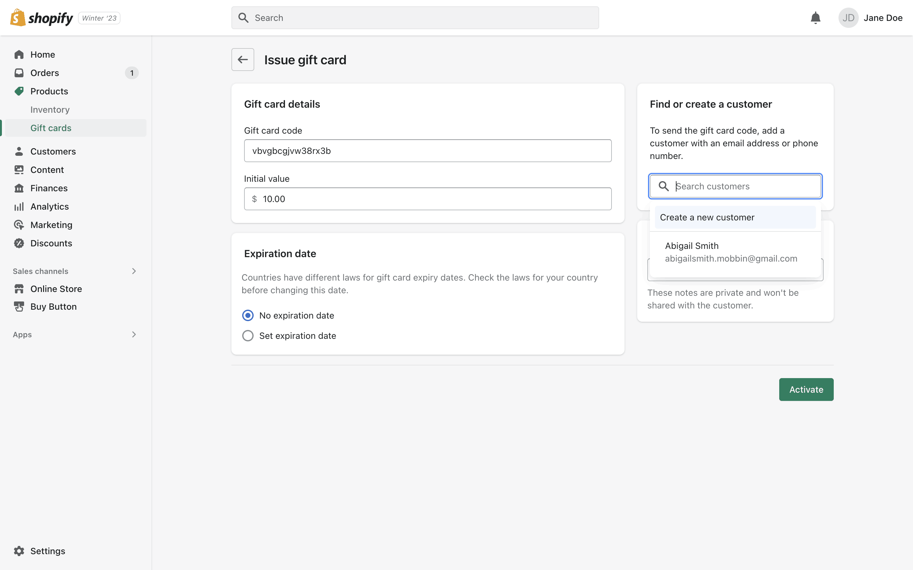Go to Inventory in sidebar
Screen dimensions: 913x570
(x=50, y=110)
